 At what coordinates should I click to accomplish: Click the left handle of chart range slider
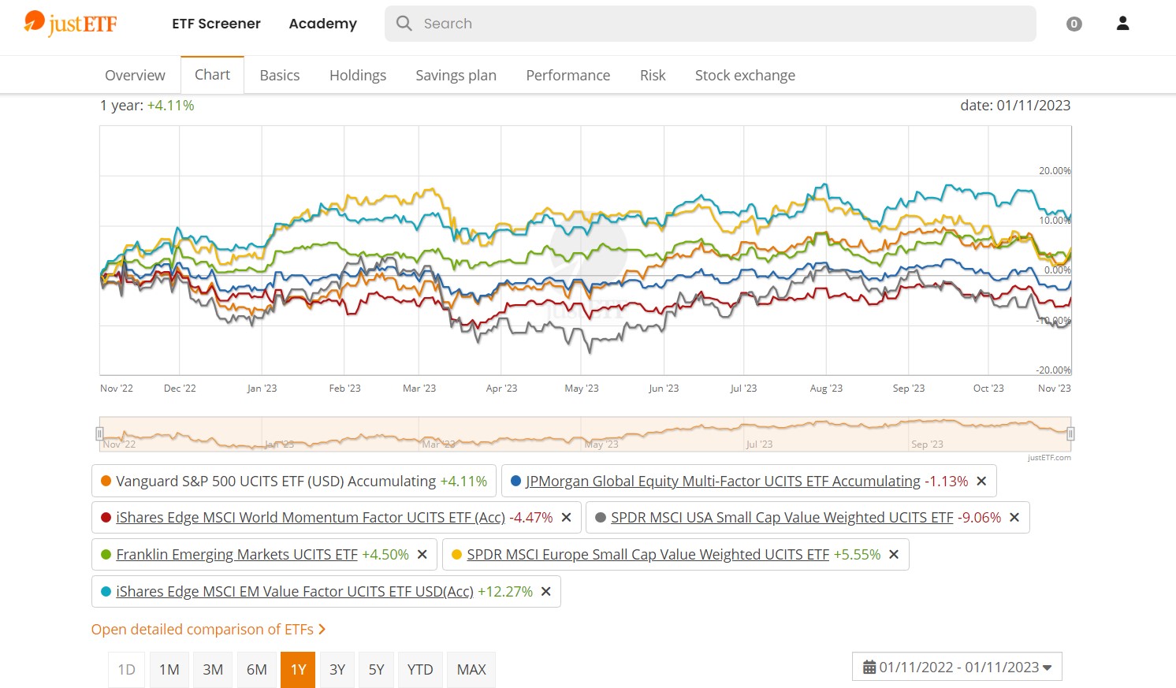[x=99, y=433]
